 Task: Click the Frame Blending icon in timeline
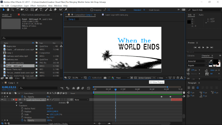click(78, 88)
